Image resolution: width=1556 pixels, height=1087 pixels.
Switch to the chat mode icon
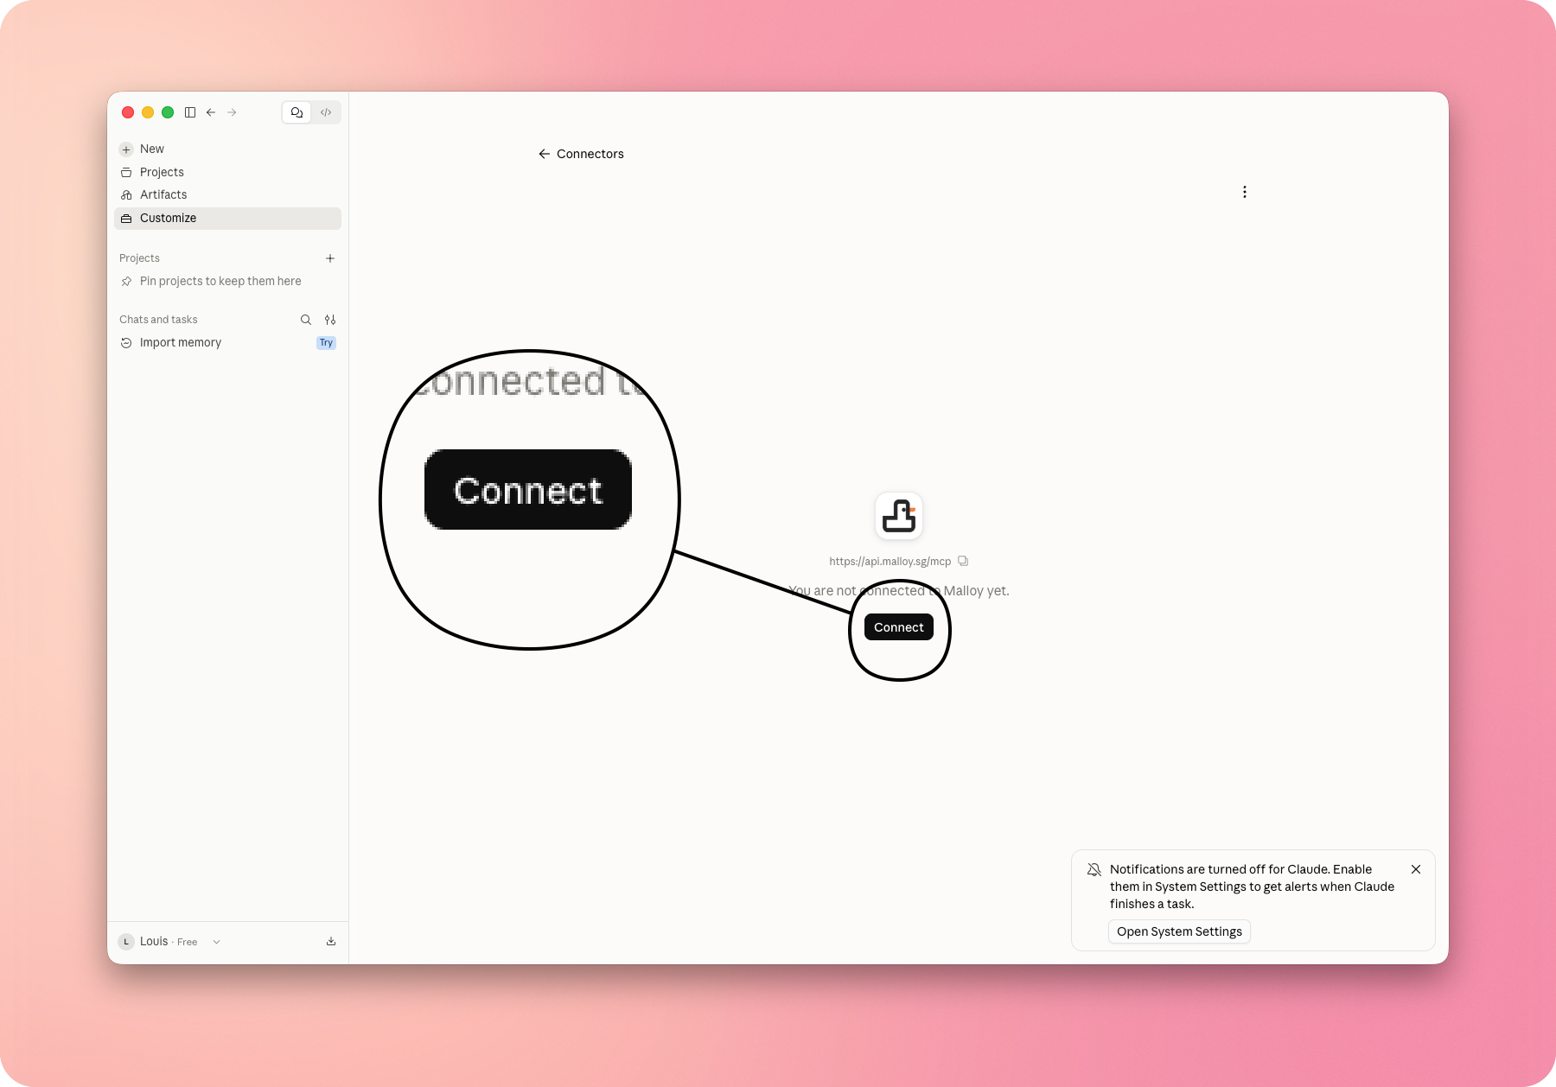pos(297,112)
